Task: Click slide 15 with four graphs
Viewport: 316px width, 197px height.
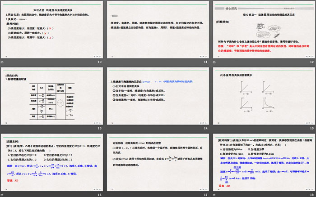Action: (263, 94)
